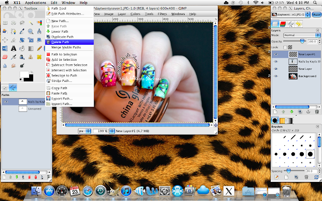Open the Layers panel configuration menu
Viewport: 322px width, 201px height.
(317, 30)
